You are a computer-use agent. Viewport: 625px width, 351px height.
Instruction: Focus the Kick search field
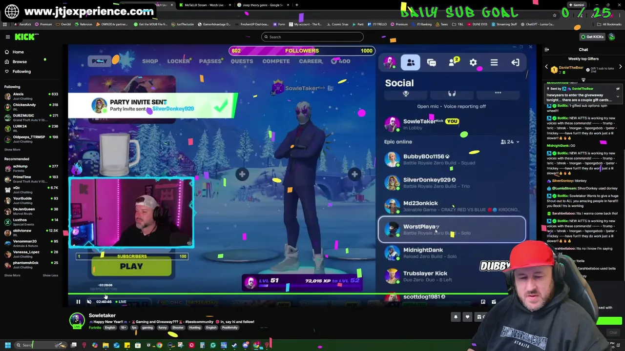[312, 37]
